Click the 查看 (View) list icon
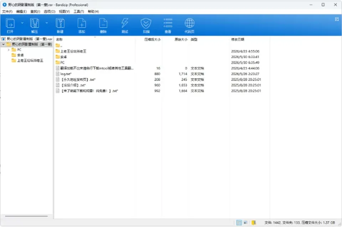This screenshot has width=342, height=227. click(x=168, y=25)
